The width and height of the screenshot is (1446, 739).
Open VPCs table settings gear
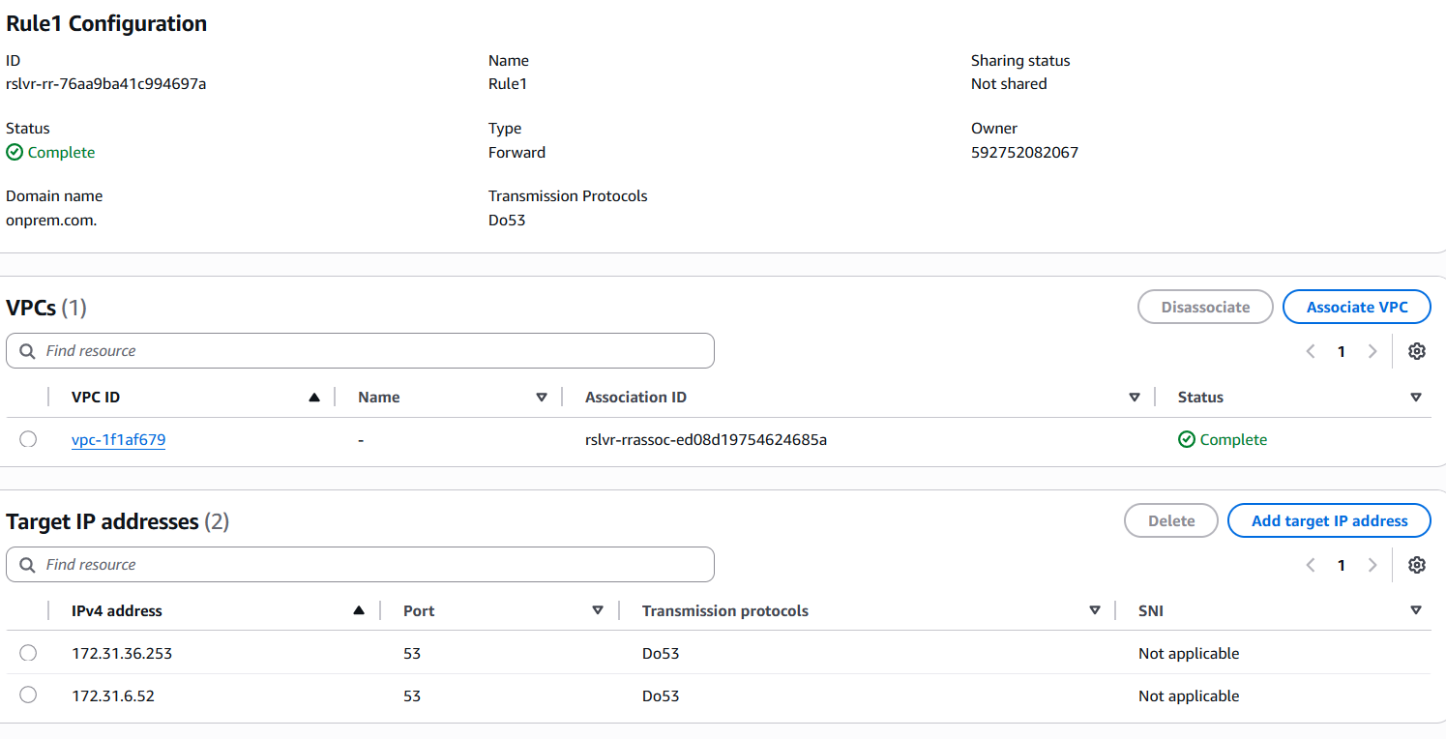[1417, 351]
